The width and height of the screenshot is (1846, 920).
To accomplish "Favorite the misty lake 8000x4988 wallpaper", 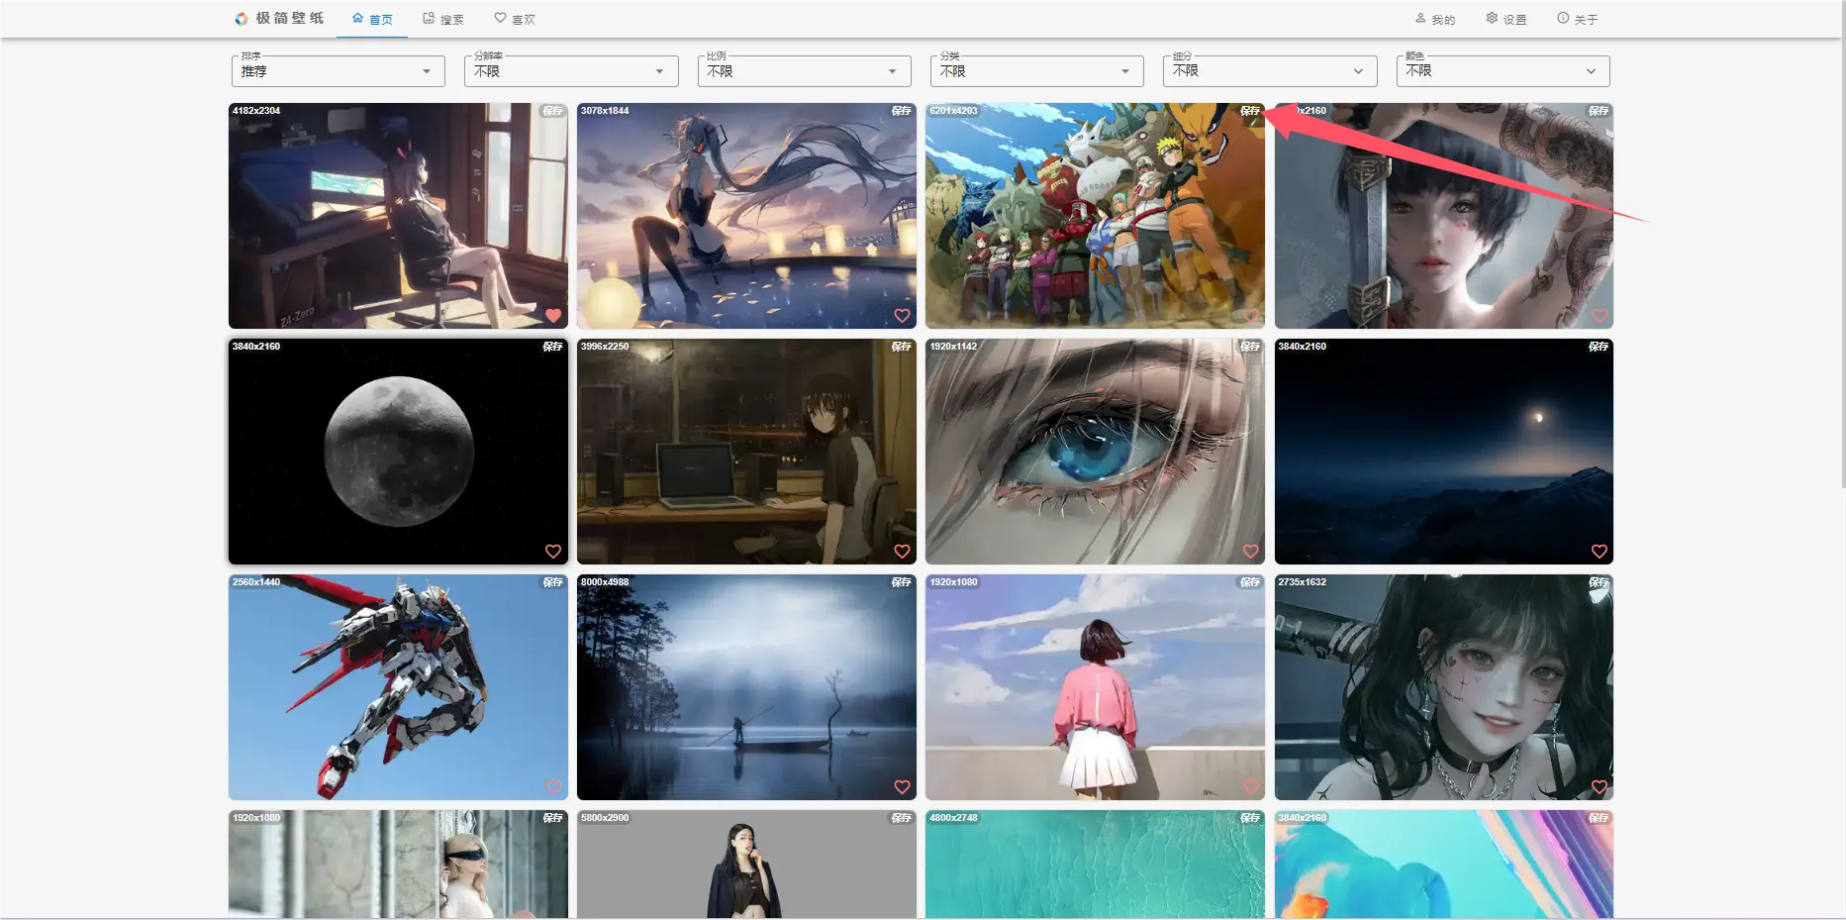I will click(x=902, y=787).
